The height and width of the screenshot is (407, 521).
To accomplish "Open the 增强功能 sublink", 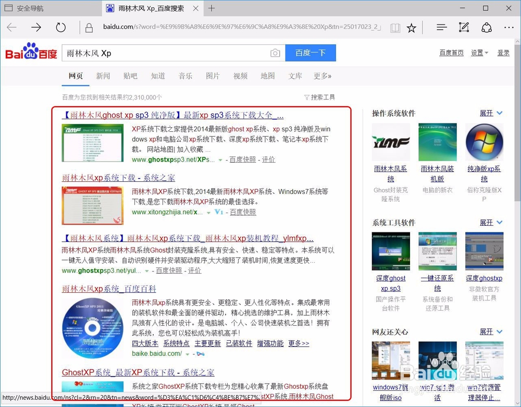I will pyautogui.click(x=270, y=343).
